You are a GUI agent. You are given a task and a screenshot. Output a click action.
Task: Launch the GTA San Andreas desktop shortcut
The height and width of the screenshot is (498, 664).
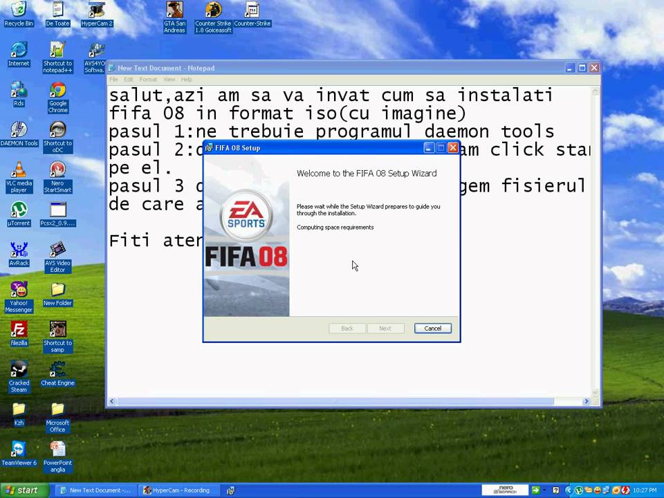pos(174,17)
